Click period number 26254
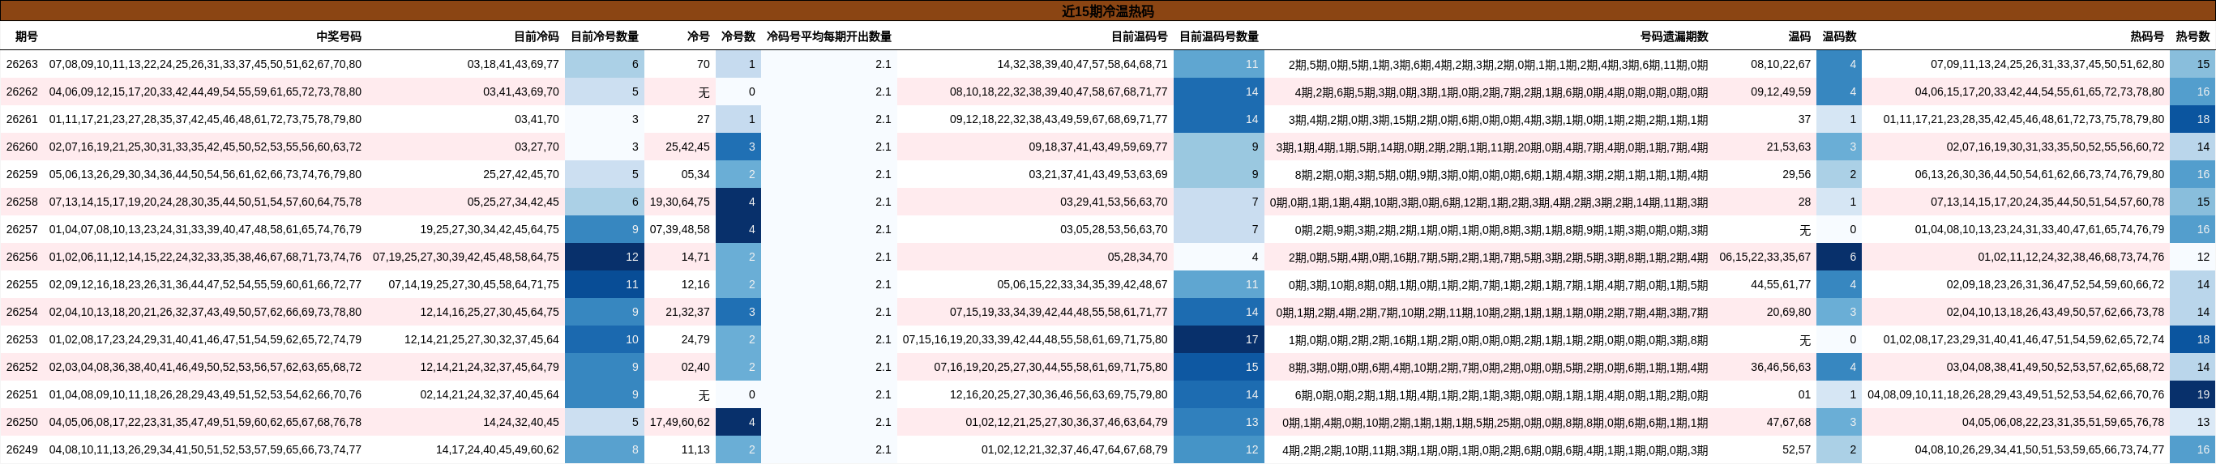Image resolution: width=2216 pixels, height=464 pixels. (x=22, y=311)
